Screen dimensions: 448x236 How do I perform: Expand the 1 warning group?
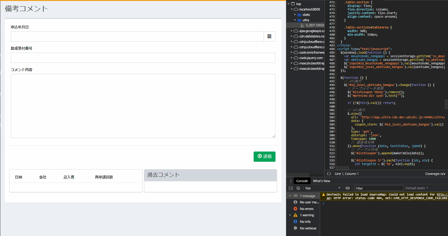290,215
